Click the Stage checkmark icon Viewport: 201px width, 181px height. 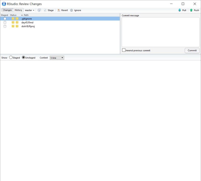(x=45, y=10)
